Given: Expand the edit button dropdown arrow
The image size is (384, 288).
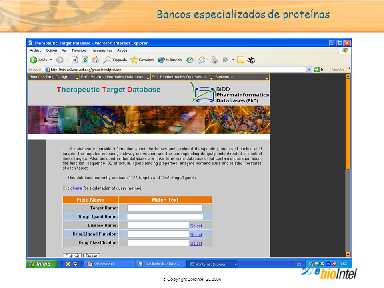Looking at the screenshot, I should tap(233, 60).
